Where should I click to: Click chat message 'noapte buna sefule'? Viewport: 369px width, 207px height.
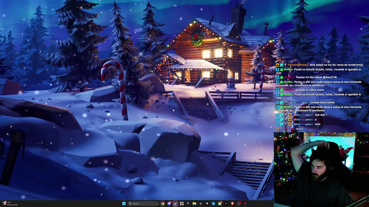pos(323,102)
